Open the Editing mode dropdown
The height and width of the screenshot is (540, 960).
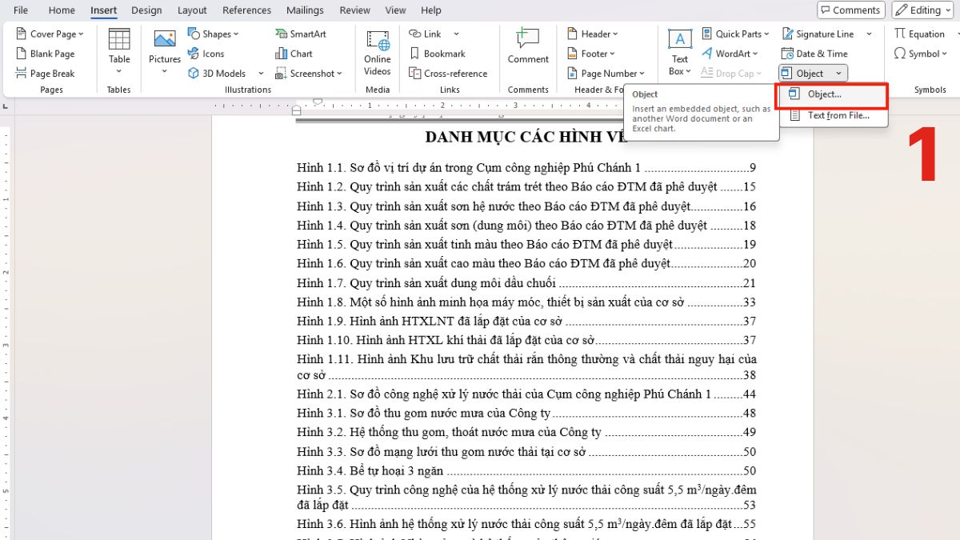tap(922, 10)
